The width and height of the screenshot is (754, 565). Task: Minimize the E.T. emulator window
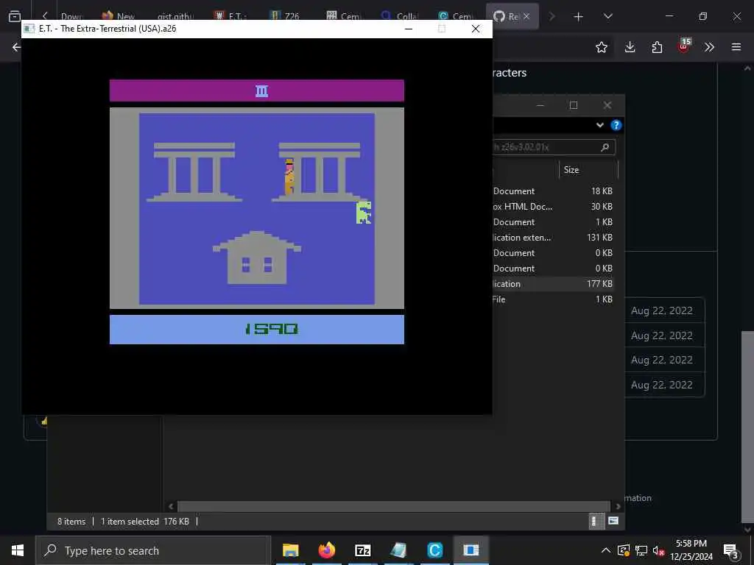[x=409, y=29]
